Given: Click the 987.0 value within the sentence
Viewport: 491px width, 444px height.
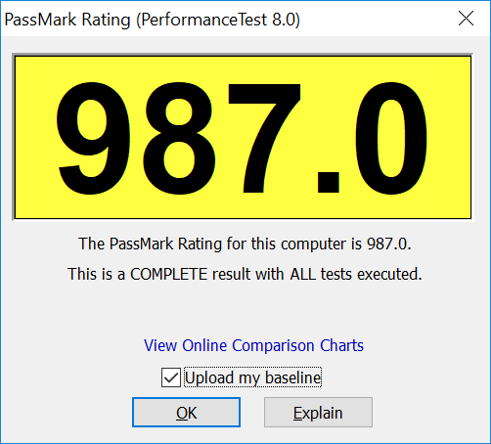Looking at the screenshot, I should (x=388, y=244).
